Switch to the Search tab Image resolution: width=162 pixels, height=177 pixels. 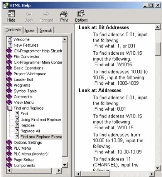click(46, 30)
